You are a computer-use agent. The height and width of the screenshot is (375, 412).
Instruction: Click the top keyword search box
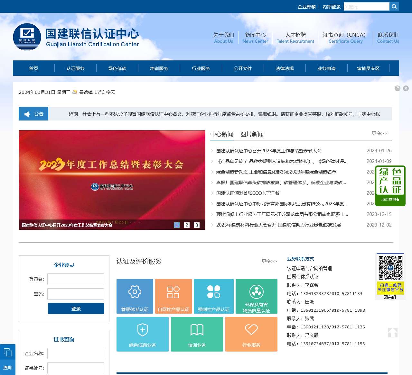[x=367, y=6]
